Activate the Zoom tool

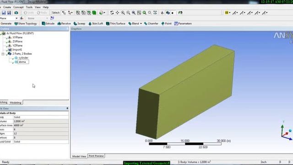[123, 13]
